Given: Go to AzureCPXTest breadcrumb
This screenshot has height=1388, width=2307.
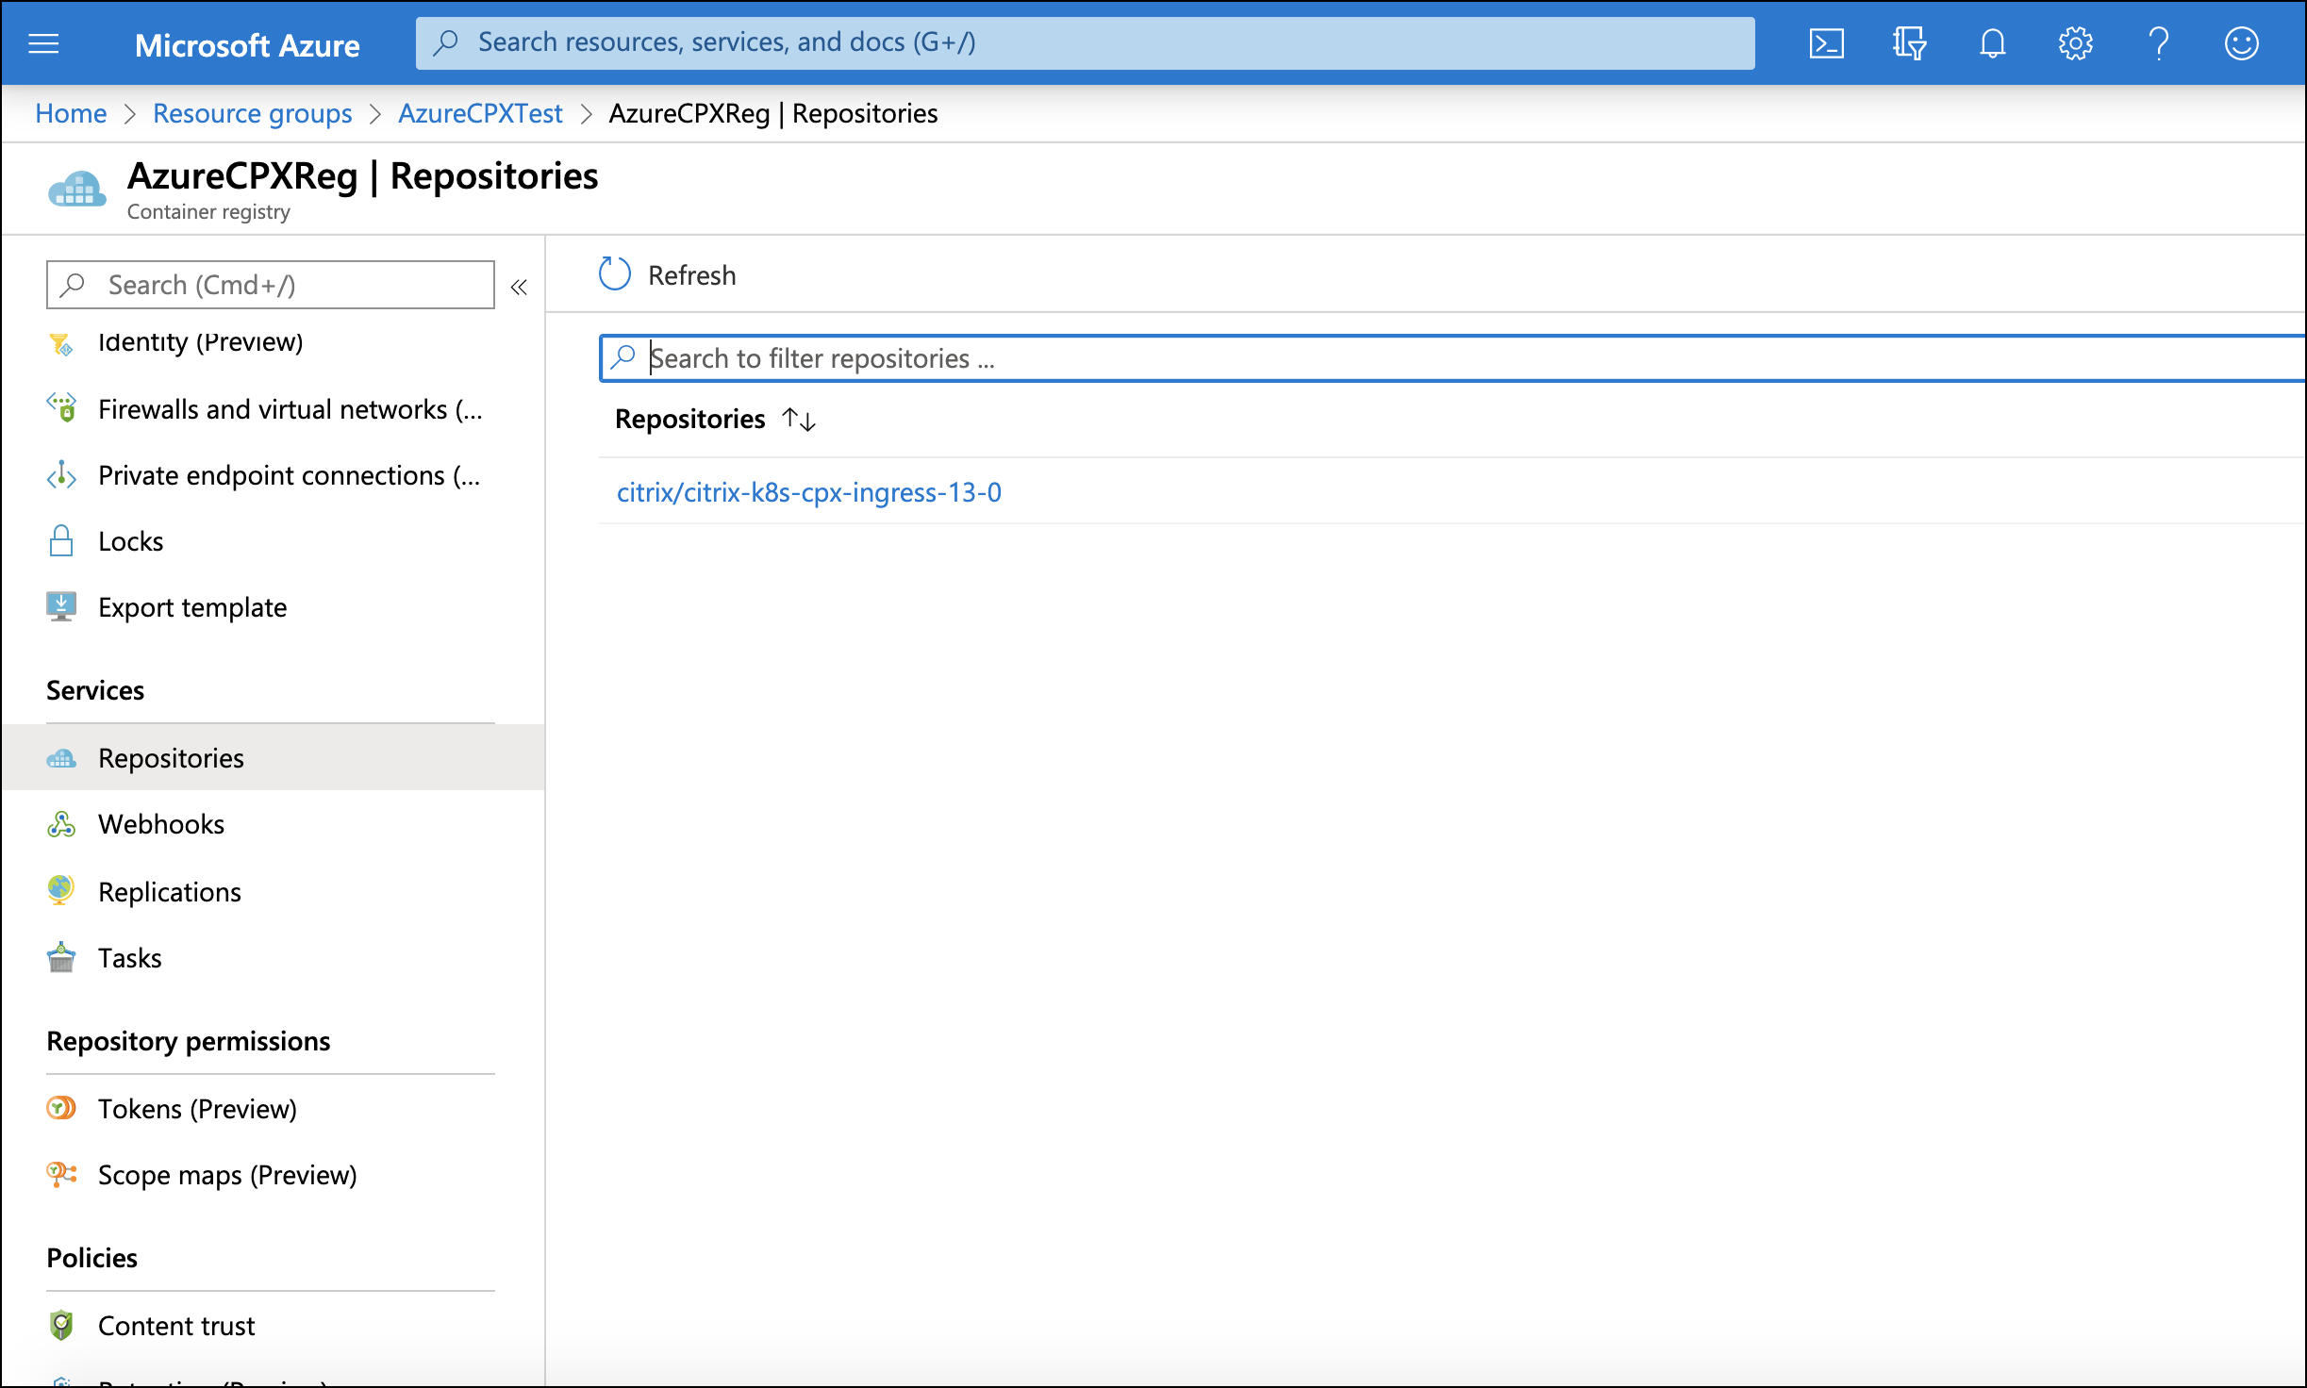Looking at the screenshot, I should coord(480,113).
